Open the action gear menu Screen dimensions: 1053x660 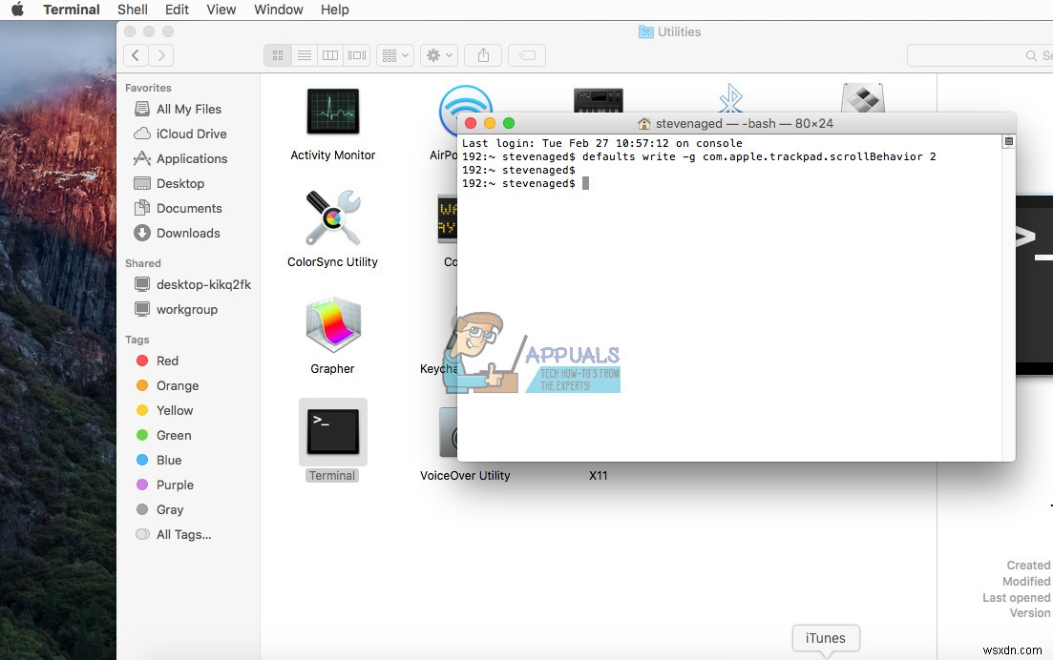pos(438,54)
